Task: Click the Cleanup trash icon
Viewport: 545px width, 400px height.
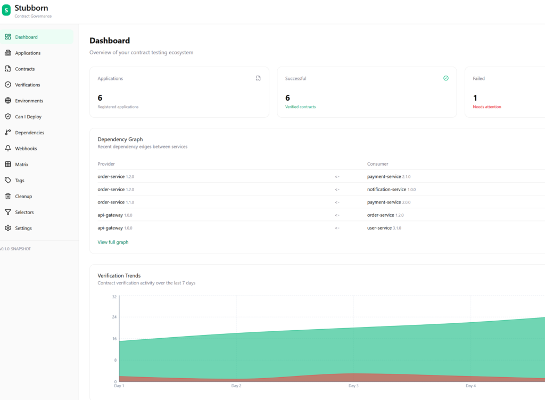Action: click(8, 196)
